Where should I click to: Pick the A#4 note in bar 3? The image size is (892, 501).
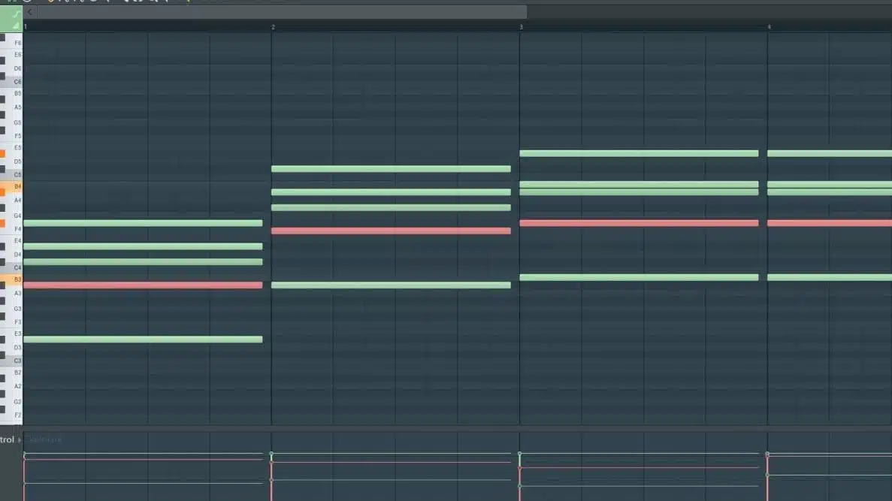pyautogui.click(x=639, y=192)
